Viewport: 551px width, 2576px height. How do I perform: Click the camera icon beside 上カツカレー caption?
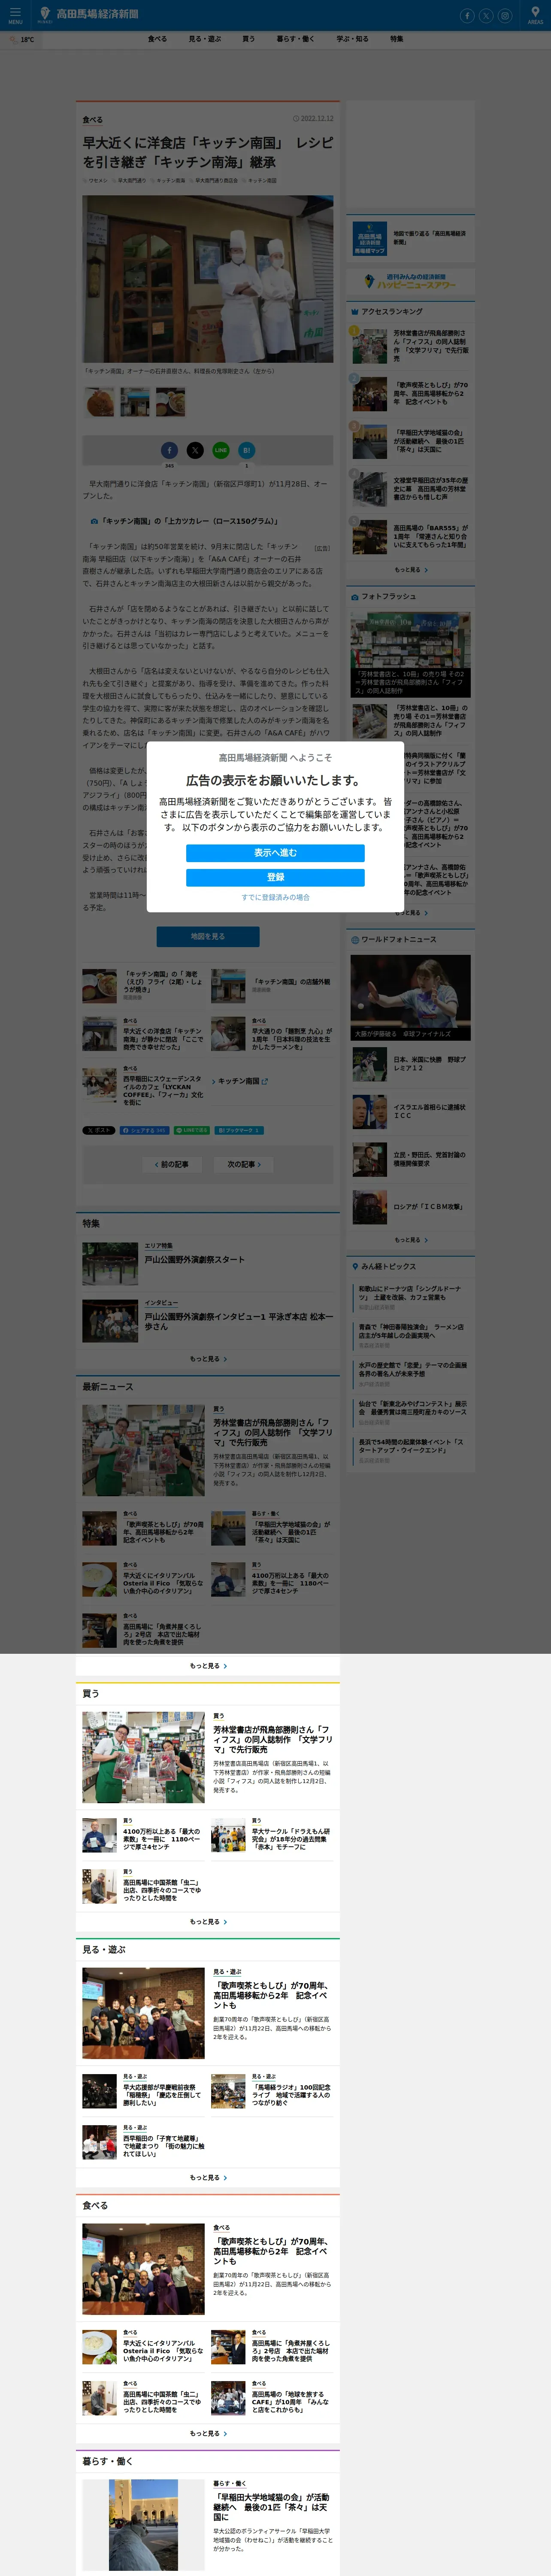click(94, 521)
